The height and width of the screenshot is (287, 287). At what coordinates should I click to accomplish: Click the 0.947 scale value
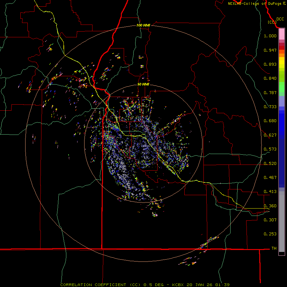(270, 50)
